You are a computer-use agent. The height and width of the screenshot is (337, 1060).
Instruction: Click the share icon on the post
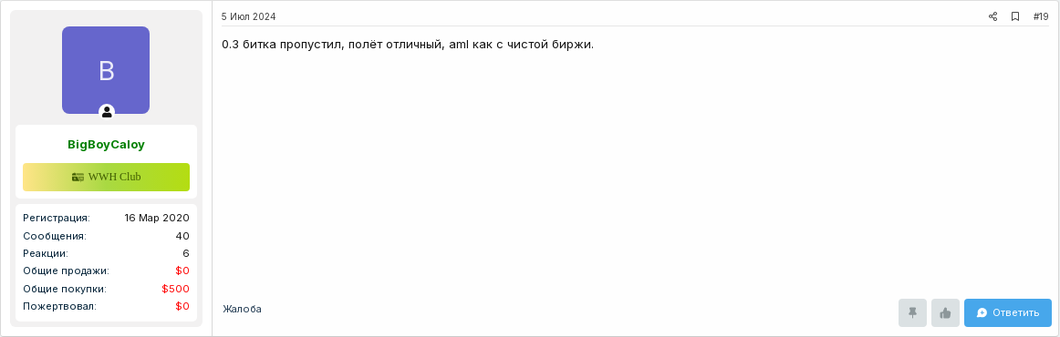(992, 17)
